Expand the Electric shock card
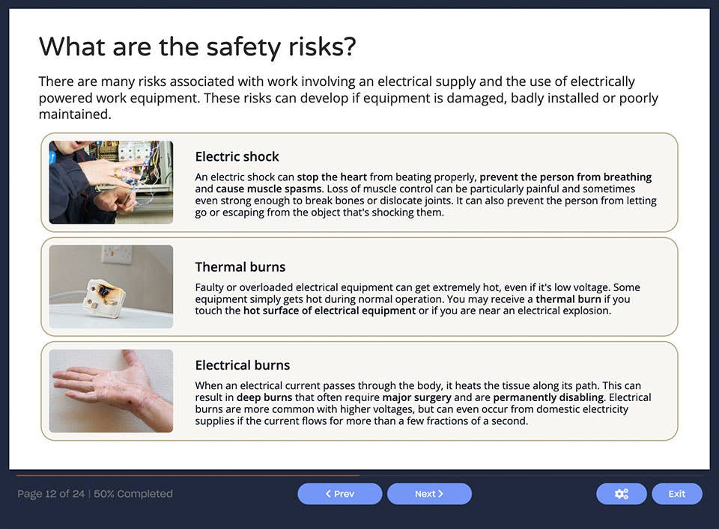Image resolution: width=719 pixels, height=529 pixels. tap(358, 182)
